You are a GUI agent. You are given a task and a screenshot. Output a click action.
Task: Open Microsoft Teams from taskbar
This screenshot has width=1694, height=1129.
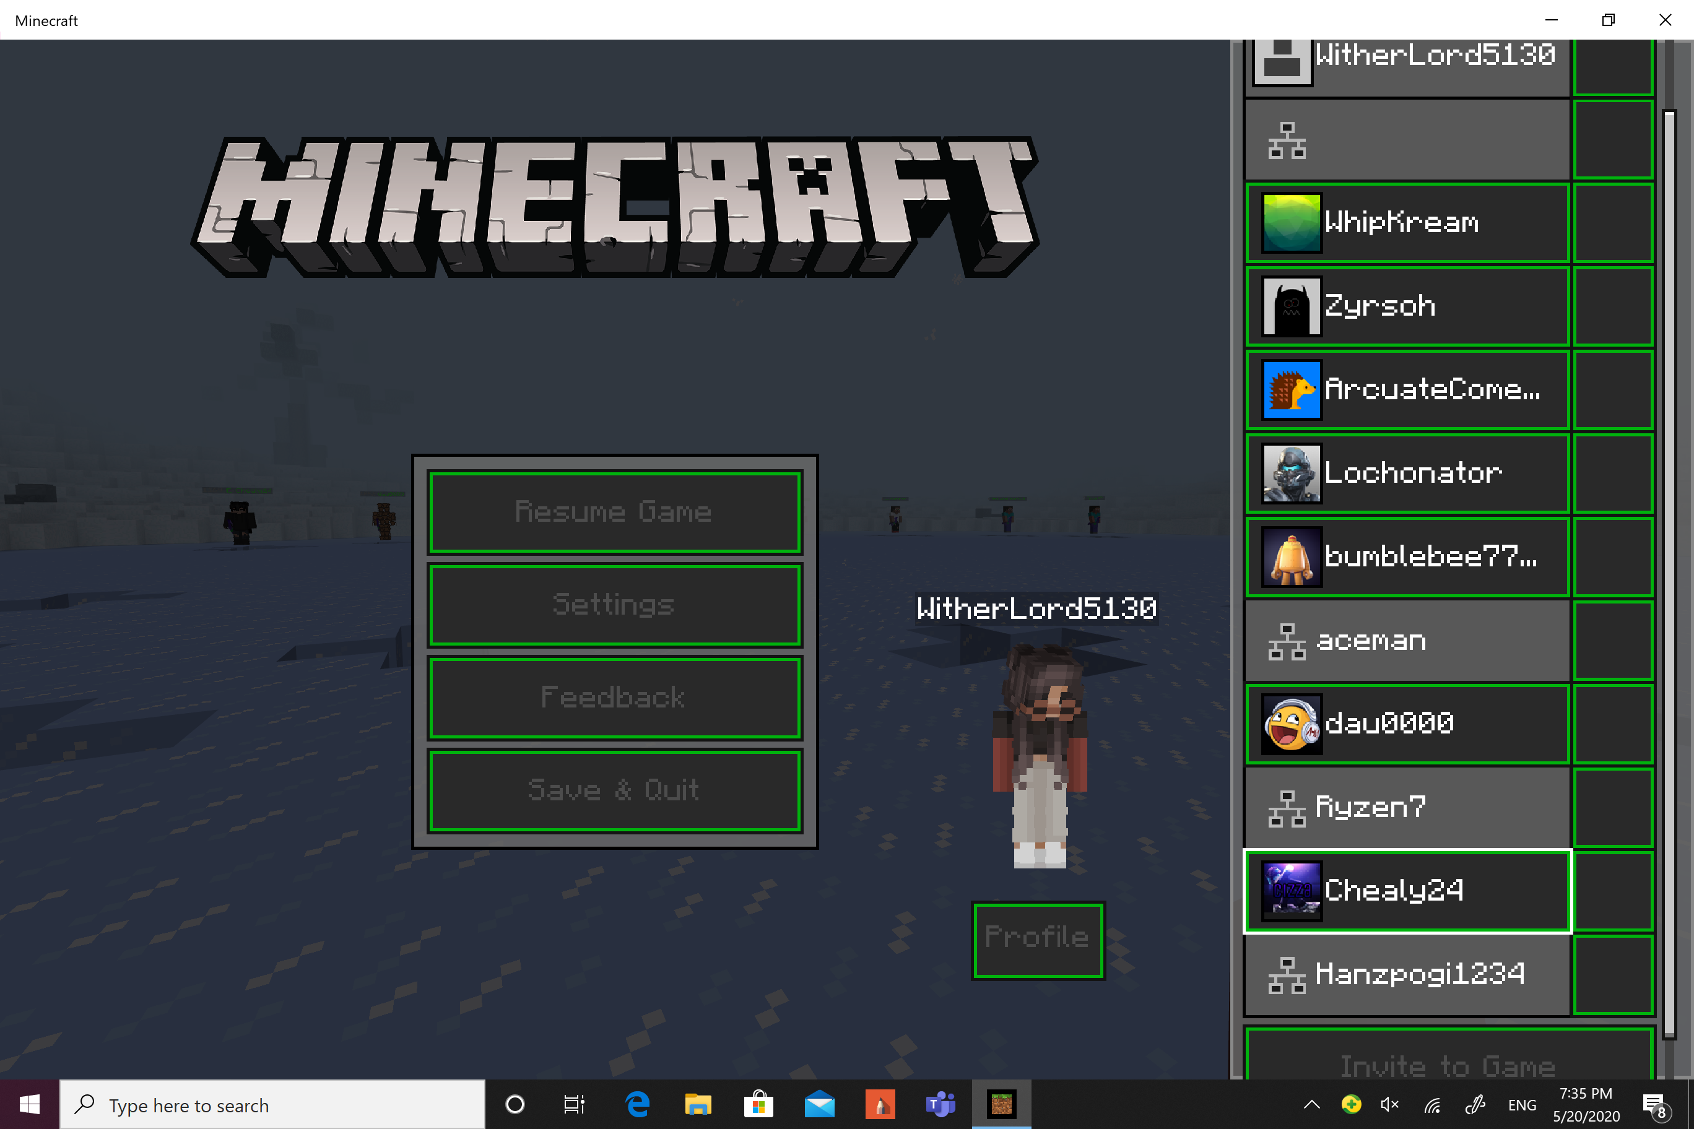pyautogui.click(x=940, y=1104)
